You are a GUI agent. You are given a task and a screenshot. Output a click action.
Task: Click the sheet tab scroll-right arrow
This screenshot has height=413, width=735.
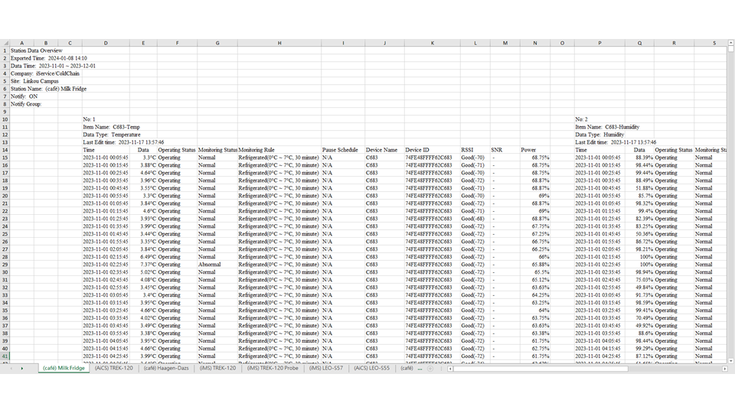[21, 368]
